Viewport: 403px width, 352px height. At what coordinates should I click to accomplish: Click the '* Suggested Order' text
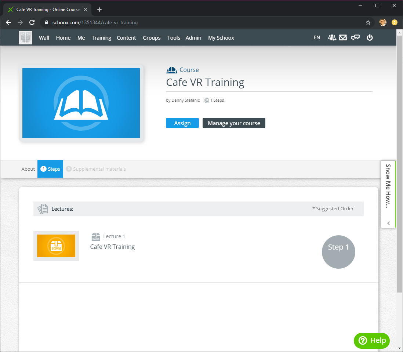(x=333, y=208)
